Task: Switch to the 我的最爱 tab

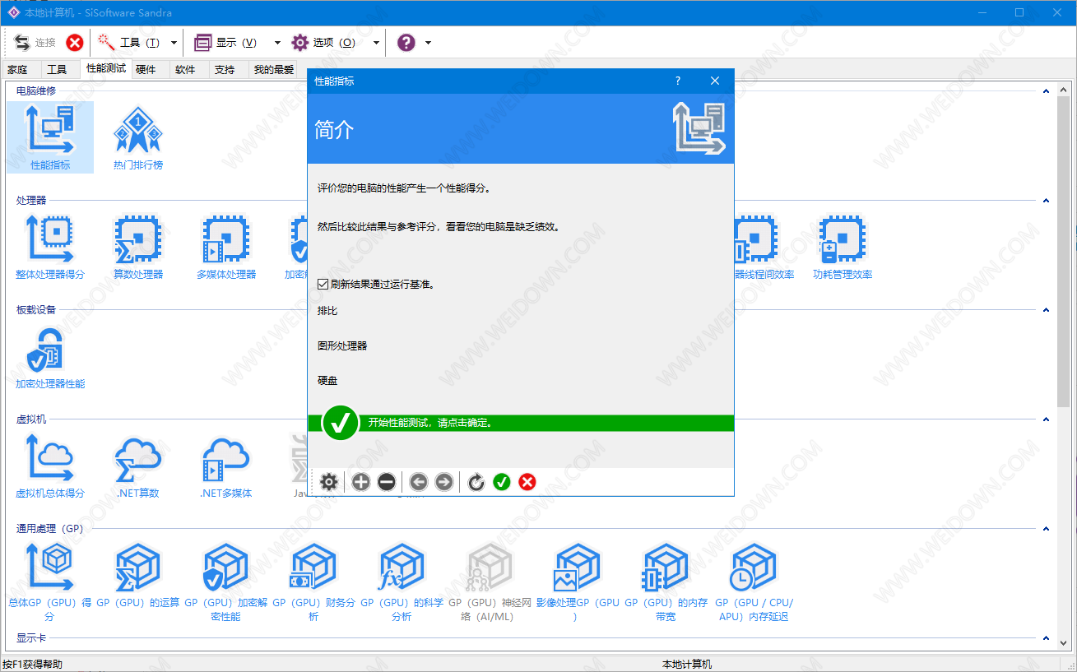Action: click(x=274, y=70)
